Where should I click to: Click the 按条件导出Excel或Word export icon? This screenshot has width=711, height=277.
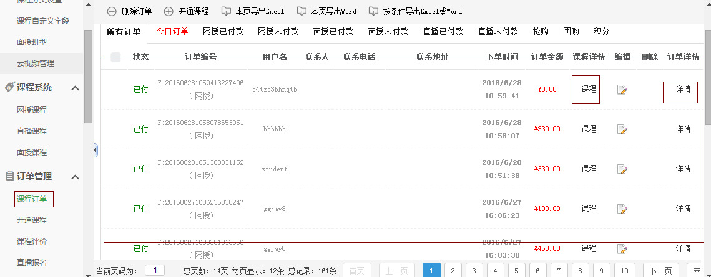pos(373,11)
